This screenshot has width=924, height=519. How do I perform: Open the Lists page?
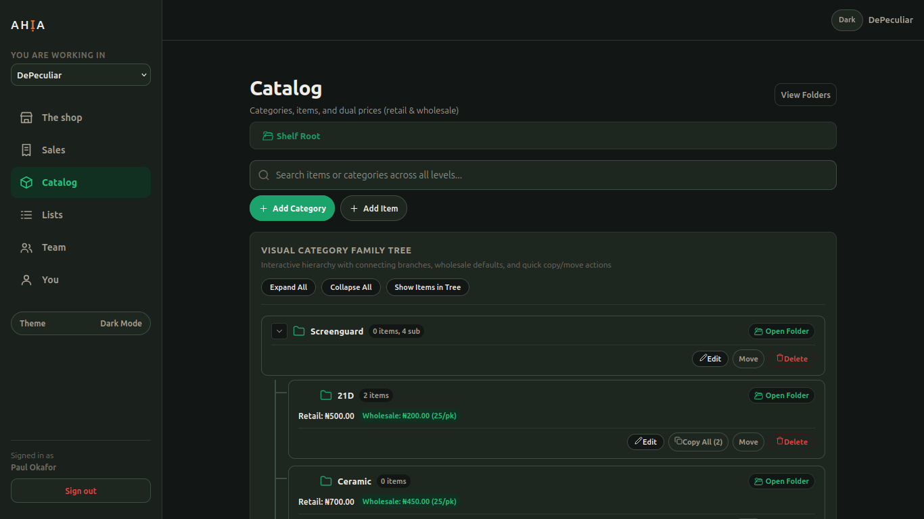[80, 215]
